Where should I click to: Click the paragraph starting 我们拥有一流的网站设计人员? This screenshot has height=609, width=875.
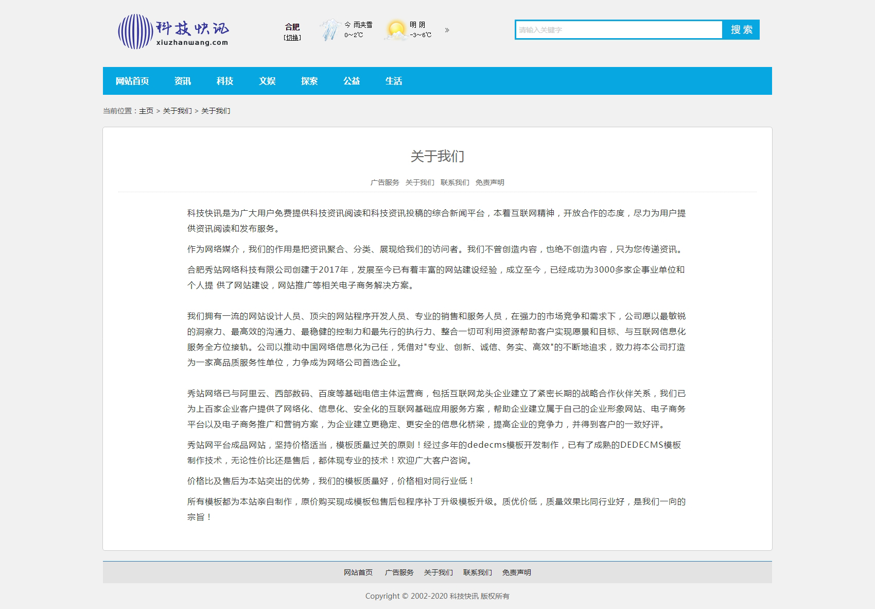click(436, 340)
